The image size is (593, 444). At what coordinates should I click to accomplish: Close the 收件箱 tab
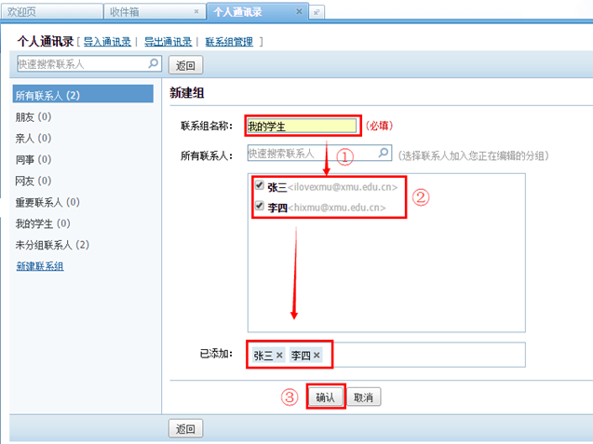click(x=195, y=11)
